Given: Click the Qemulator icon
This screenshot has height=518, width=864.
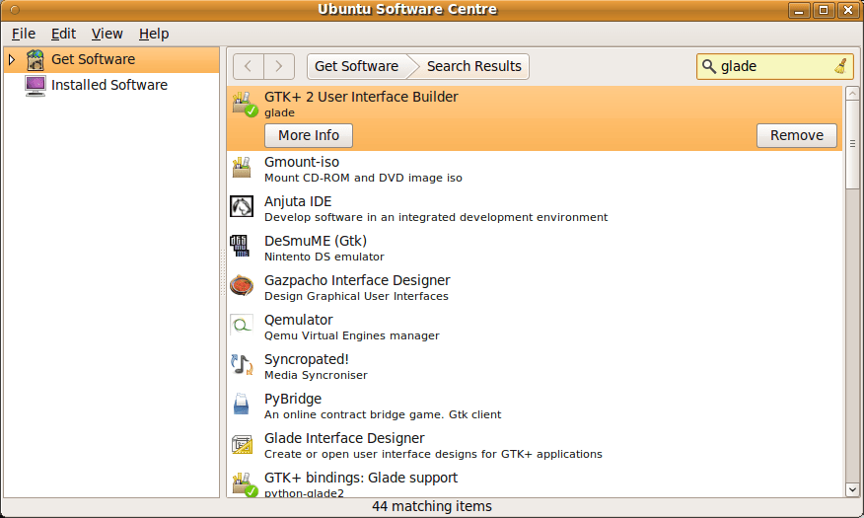Looking at the screenshot, I should point(242,326).
